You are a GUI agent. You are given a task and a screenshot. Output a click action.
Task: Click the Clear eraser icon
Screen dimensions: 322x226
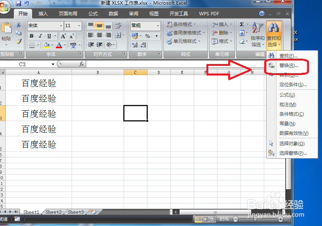click(x=242, y=41)
